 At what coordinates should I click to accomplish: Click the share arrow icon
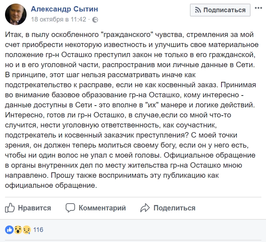pos(145,208)
